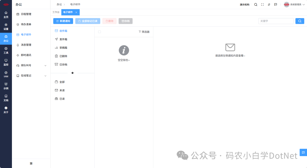Open the IAM section in sidebar
The height and width of the screenshot is (168, 307).
pos(6,74)
